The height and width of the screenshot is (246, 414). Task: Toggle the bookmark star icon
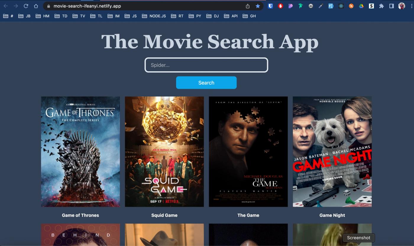pos(258,6)
